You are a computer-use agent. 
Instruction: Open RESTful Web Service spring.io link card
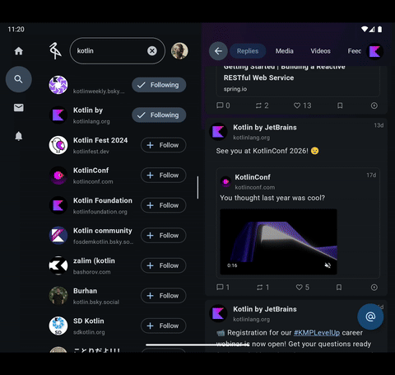[x=298, y=81]
